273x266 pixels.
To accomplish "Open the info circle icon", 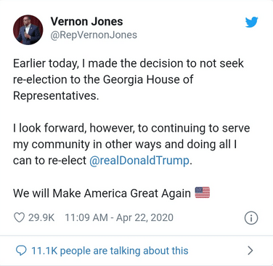I will 251,218.
